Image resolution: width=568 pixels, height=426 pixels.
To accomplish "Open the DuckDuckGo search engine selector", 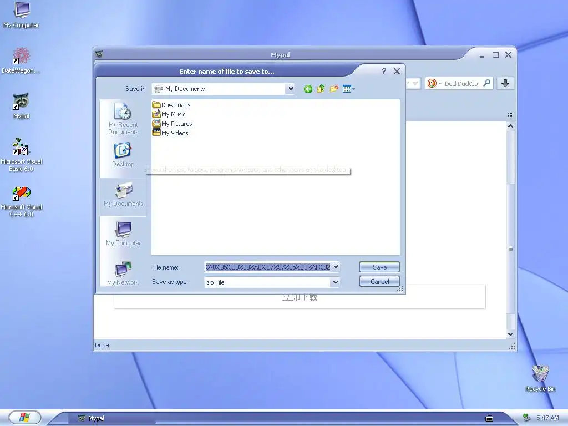I will (434, 84).
